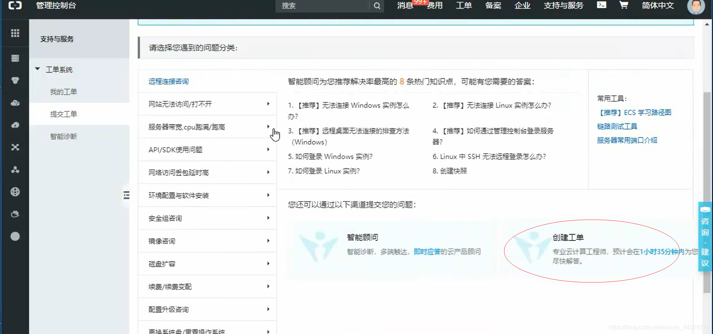Click 管理控制台 title in header

tap(56, 6)
